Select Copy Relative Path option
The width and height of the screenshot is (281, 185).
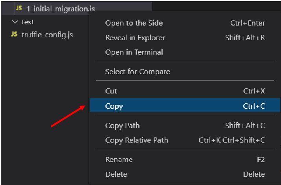[136, 140]
